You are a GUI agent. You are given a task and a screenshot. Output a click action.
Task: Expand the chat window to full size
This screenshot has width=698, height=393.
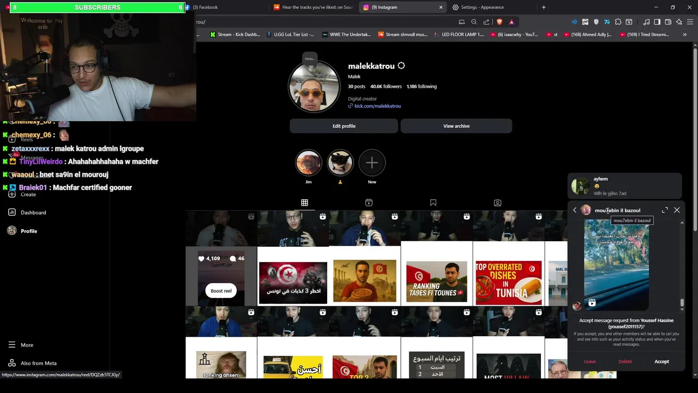point(665,210)
